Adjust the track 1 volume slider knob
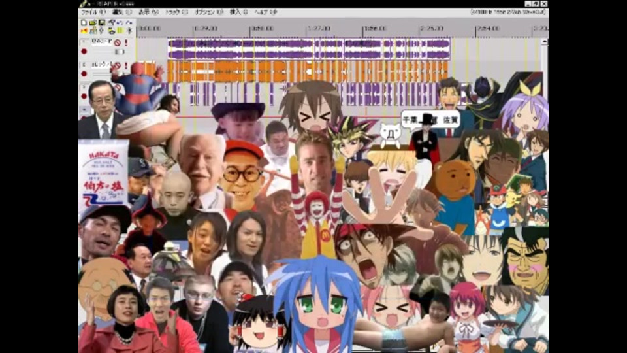627x353 pixels. click(120, 52)
